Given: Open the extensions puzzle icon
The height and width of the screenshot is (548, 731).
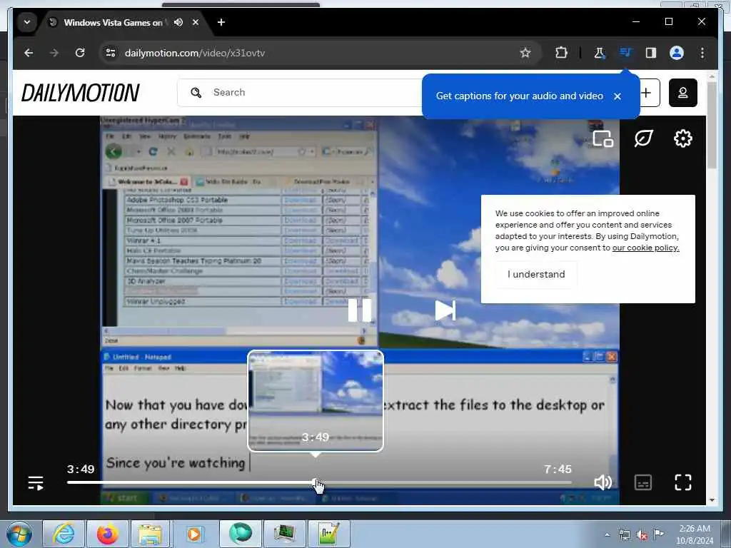Looking at the screenshot, I should click(x=561, y=53).
